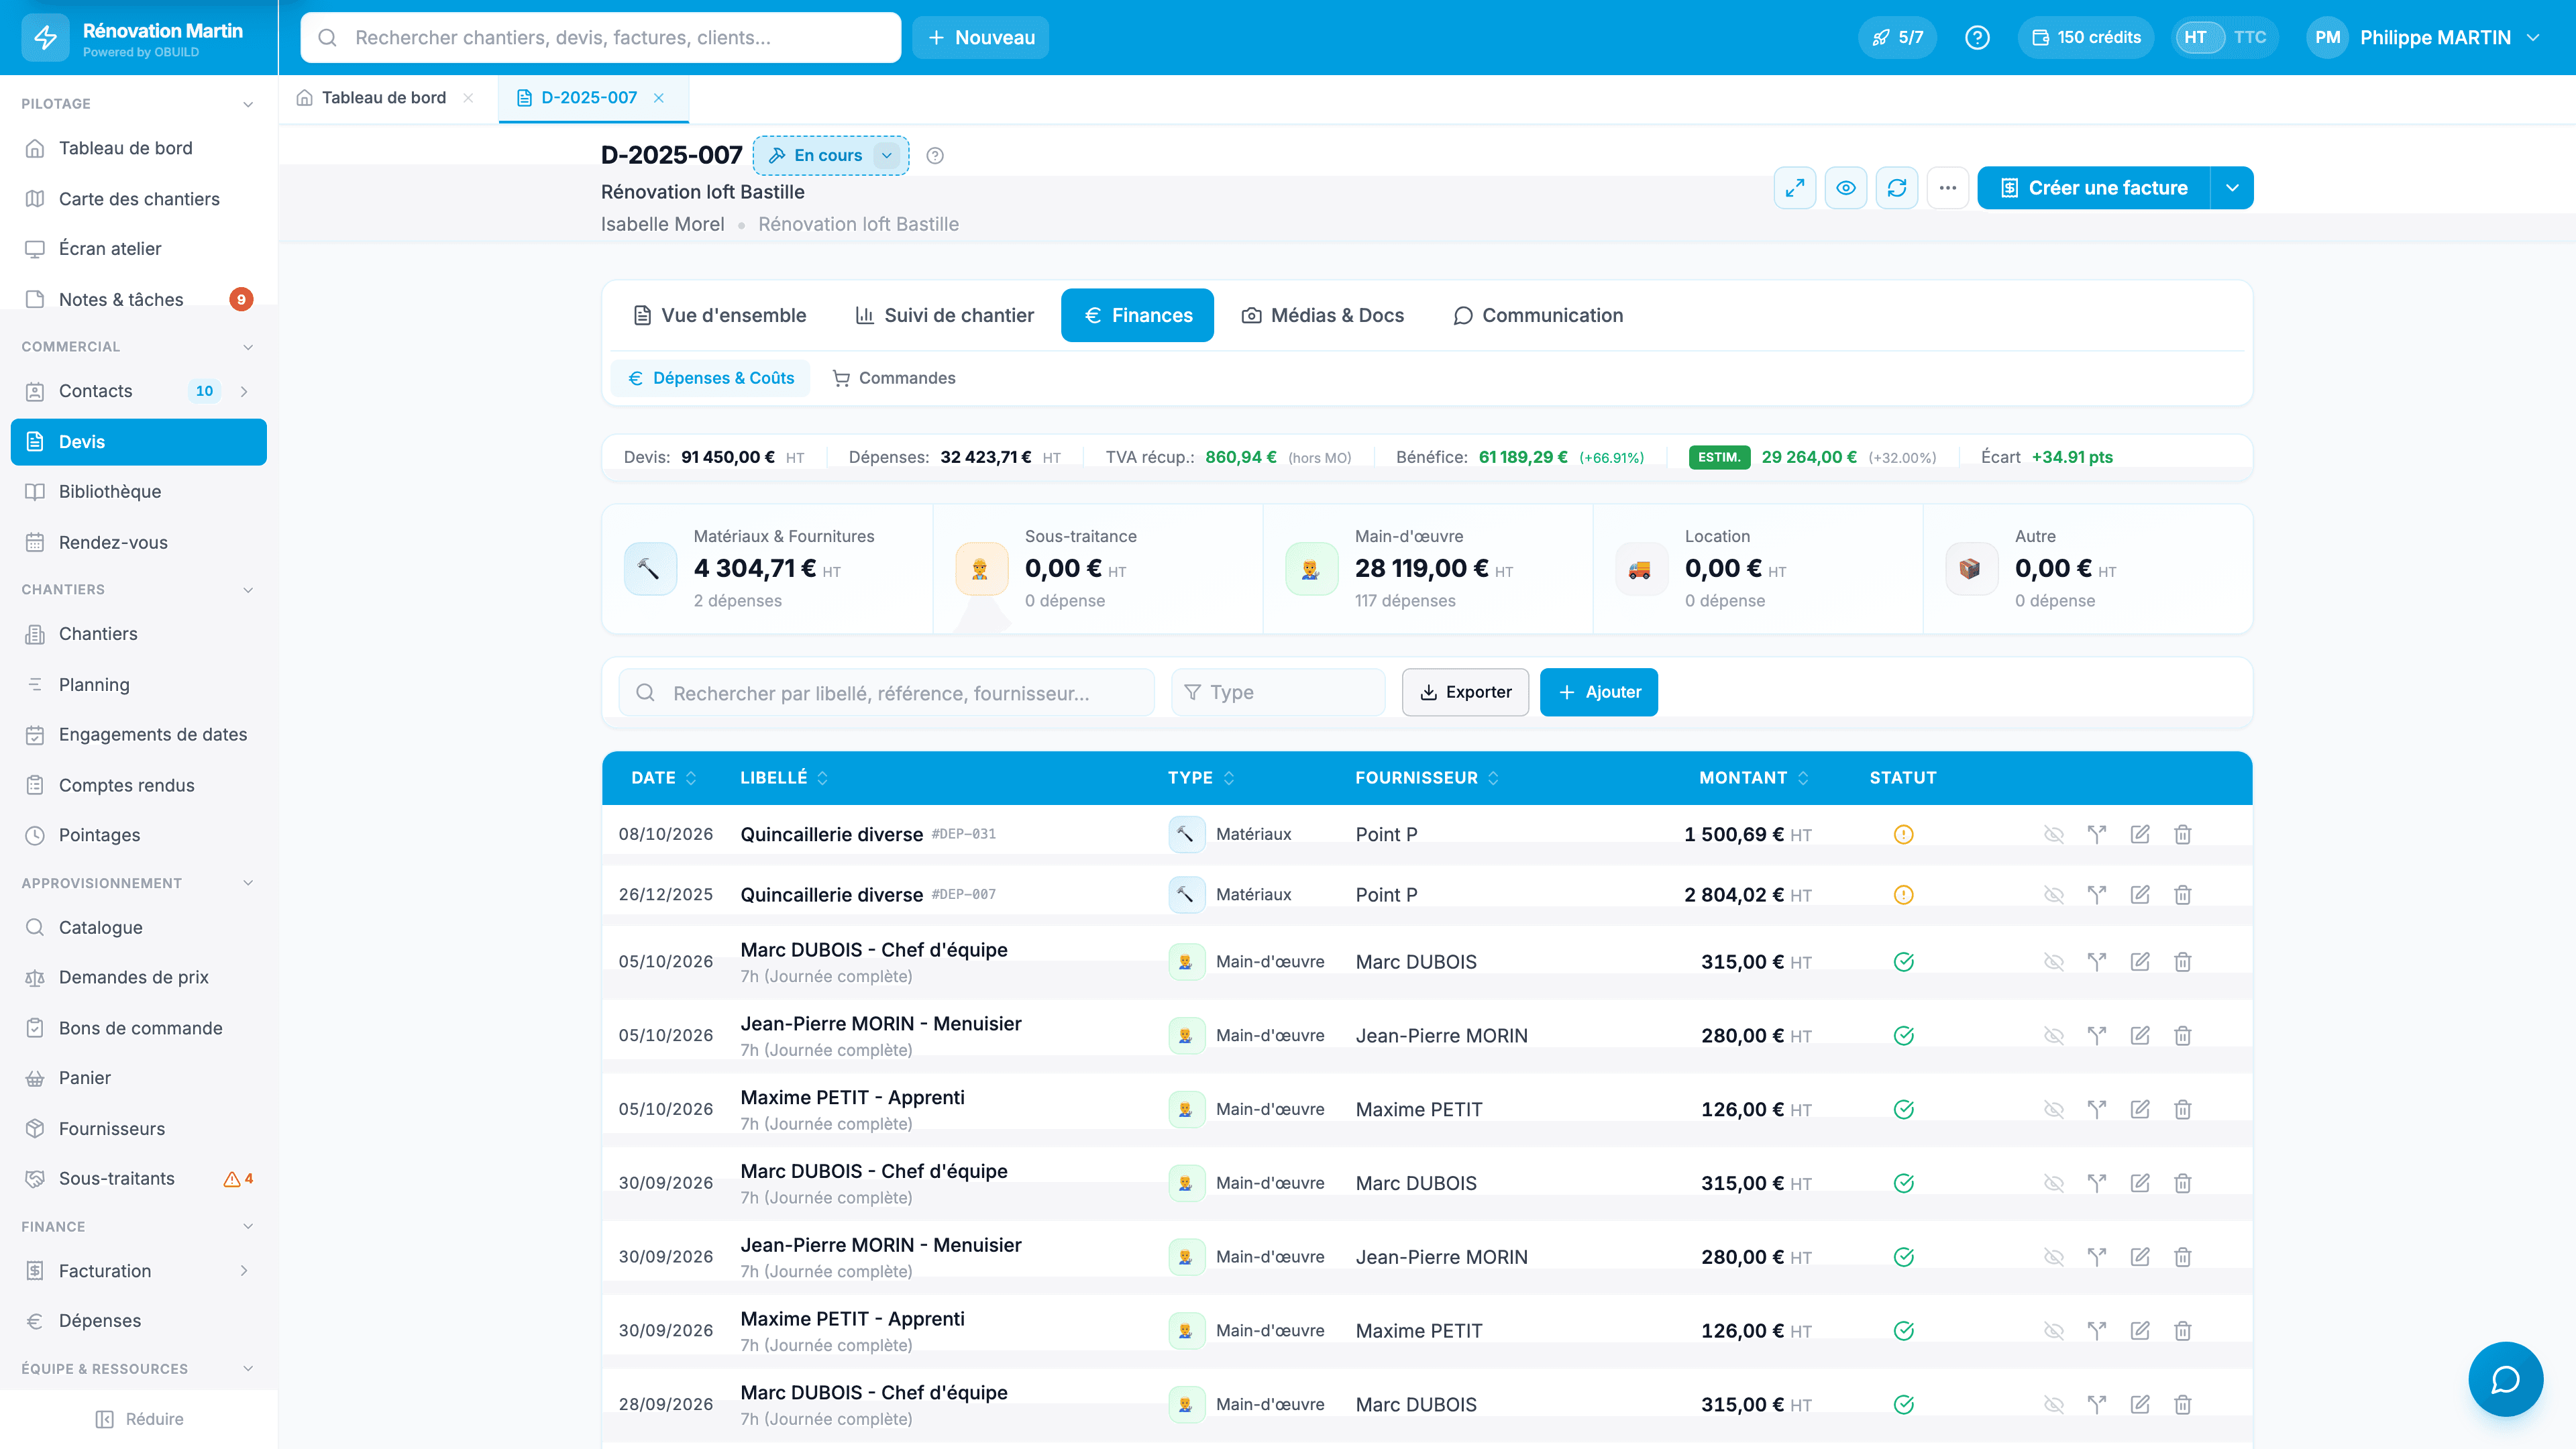Click the Ajouter button

[1598, 692]
